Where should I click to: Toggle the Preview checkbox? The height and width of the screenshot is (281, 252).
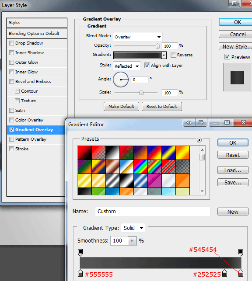[x=227, y=57]
